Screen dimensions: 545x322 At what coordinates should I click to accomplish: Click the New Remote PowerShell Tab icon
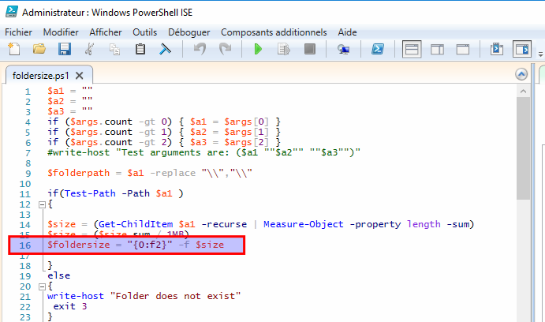tap(343, 50)
